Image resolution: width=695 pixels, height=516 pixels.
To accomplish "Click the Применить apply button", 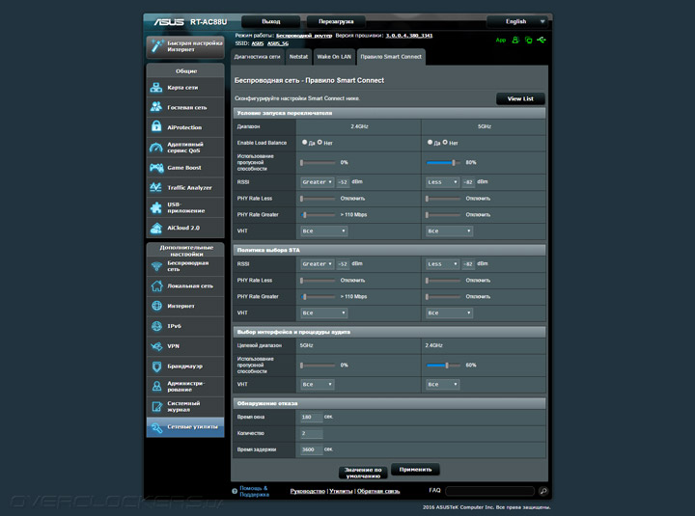I will point(415,470).
